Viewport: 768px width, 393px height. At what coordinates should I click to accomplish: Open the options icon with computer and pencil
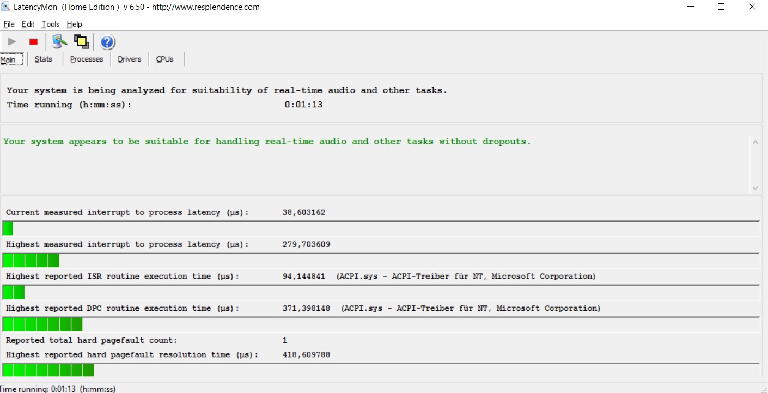[59, 42]
